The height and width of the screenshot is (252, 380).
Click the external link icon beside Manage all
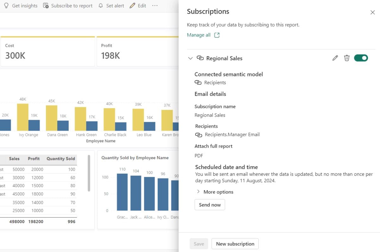pyautogui.click(x=216, y=35)
